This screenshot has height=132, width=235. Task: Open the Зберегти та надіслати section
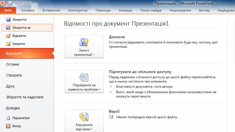pos(25,97)
